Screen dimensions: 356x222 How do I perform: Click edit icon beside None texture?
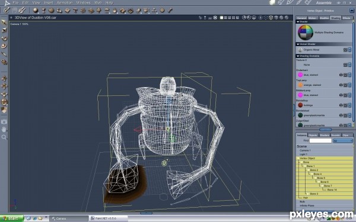point(345,65)
